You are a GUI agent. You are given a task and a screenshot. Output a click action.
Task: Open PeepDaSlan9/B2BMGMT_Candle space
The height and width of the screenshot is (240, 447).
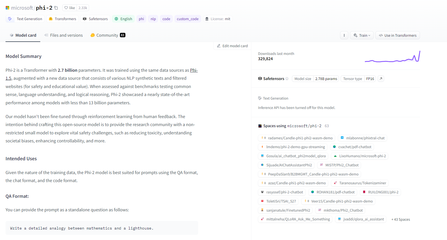pyautogui.click(x=310, y=174)
